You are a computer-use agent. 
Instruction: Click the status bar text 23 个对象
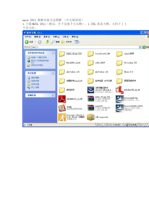pos(28,125)
